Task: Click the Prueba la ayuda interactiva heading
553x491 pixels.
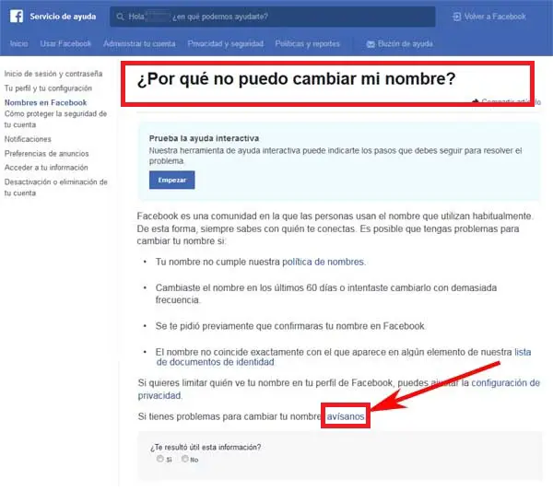Action: point(204,138)
